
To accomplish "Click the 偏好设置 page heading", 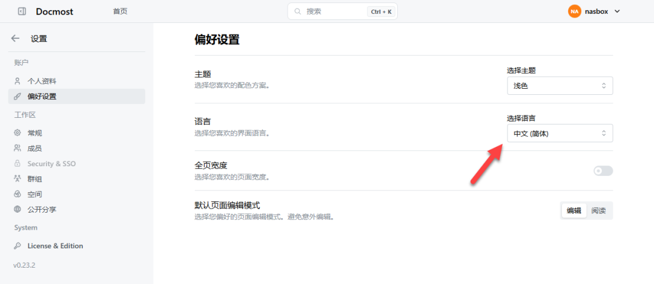I will (x=217, y=39).
